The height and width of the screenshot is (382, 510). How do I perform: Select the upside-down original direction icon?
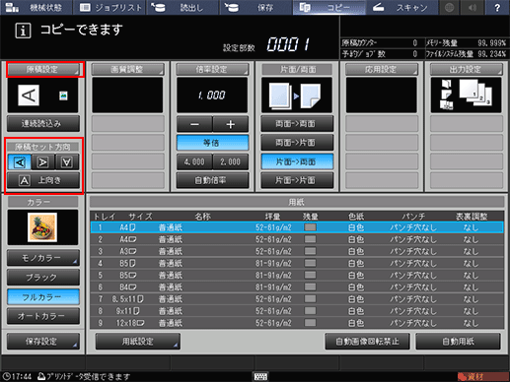point(67,161)
